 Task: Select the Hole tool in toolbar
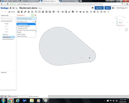point(50,12)
